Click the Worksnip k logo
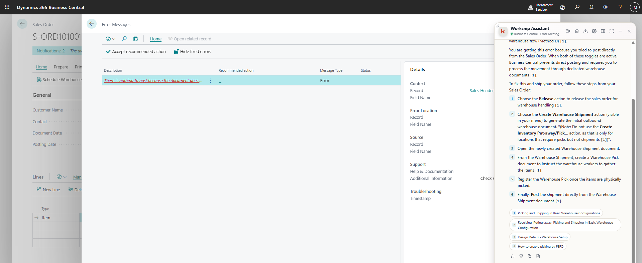 pos(503,31)
